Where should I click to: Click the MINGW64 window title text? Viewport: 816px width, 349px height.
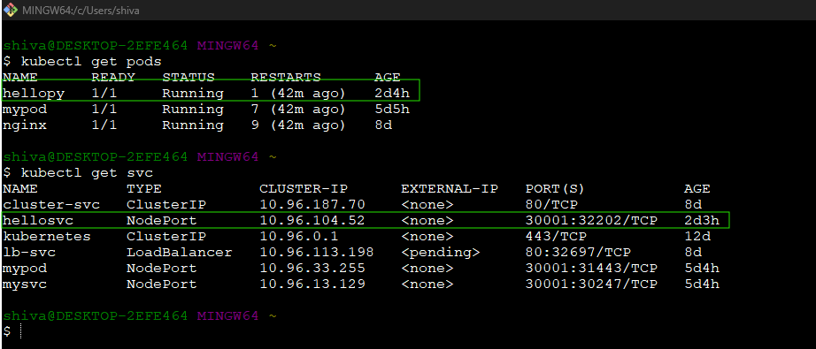[x=81, y=11]
